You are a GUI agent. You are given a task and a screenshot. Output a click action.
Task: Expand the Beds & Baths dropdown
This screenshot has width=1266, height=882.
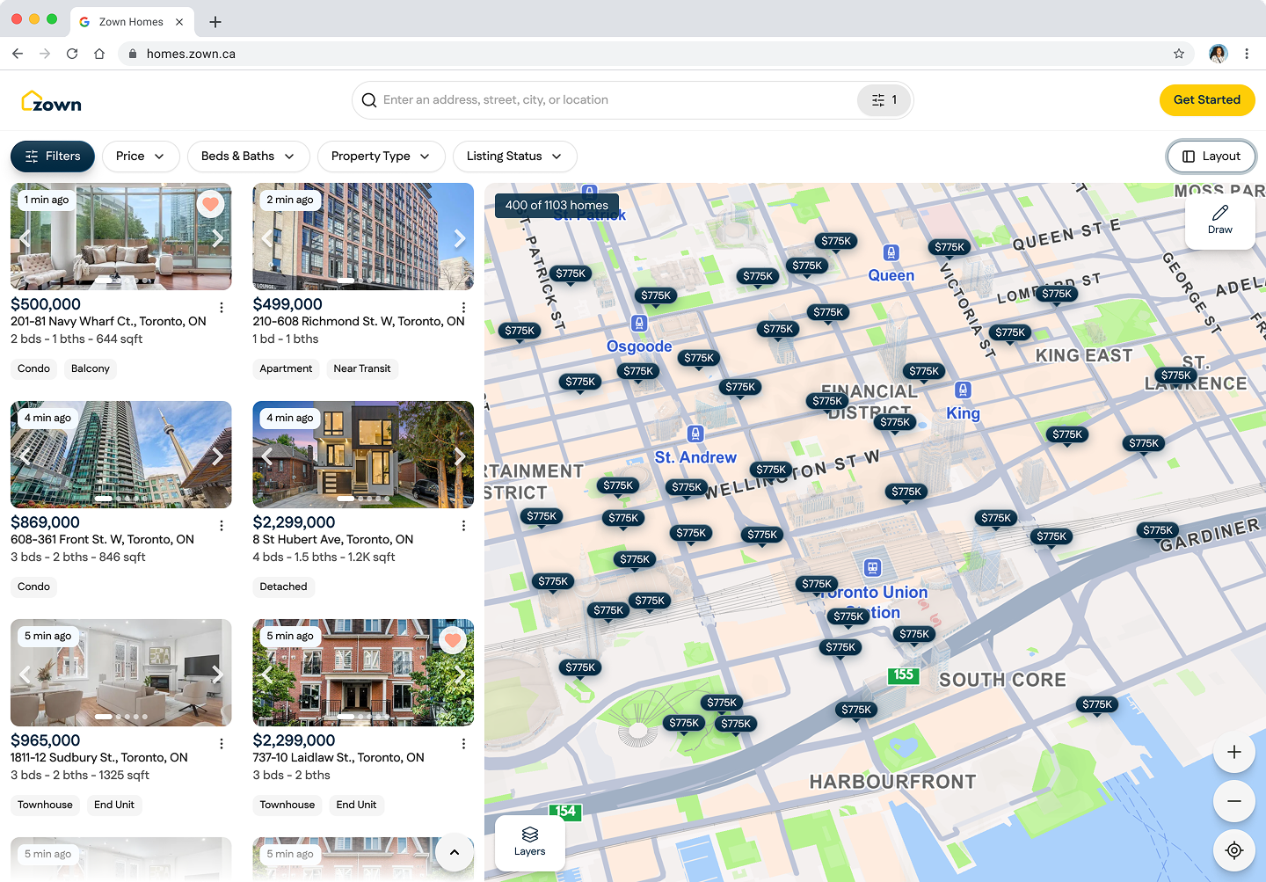pyautogui.click(x=249, y=157)
